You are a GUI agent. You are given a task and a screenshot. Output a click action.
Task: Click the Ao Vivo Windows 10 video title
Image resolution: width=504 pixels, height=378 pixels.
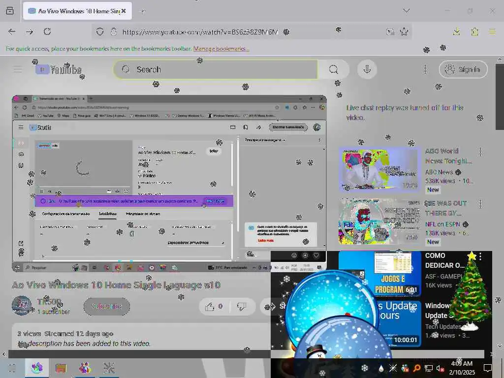[x=116, y=285]
